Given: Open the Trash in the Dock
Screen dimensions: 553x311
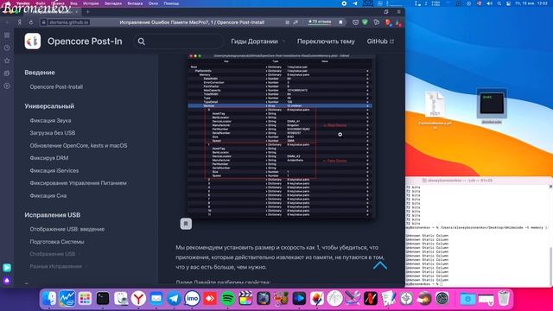Looking at the screenshot, I should pos(504,299).
